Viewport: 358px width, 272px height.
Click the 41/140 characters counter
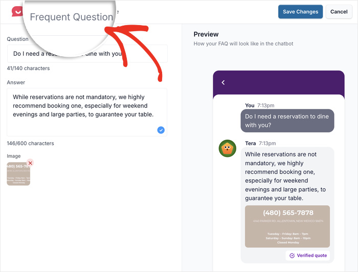pos(28,68)
